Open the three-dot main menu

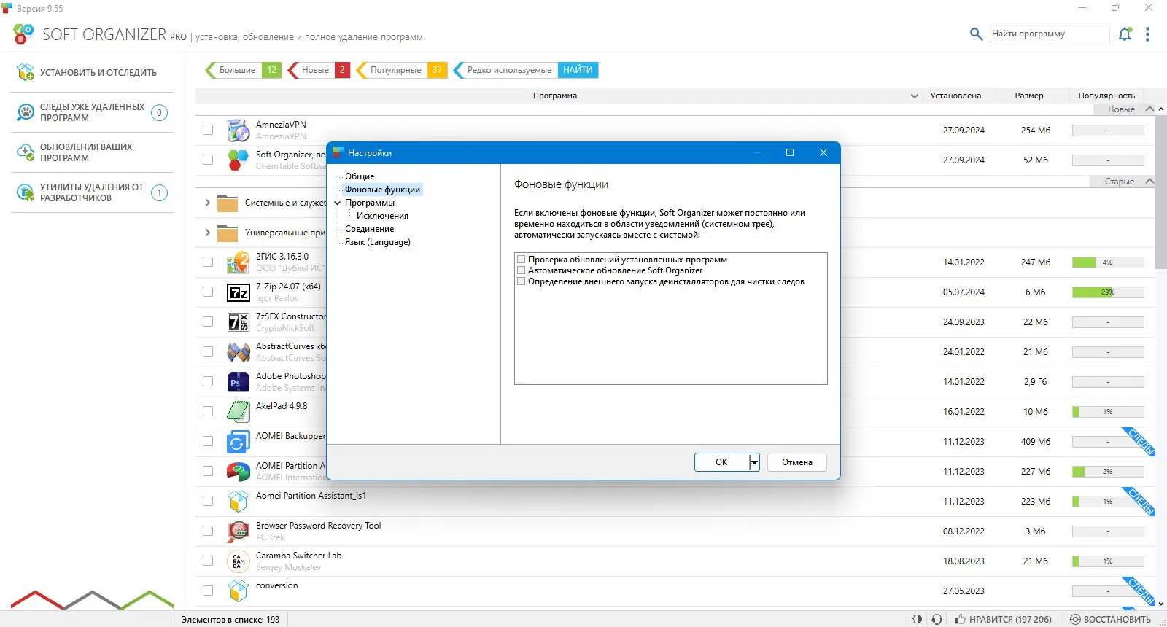point(1147,34)
